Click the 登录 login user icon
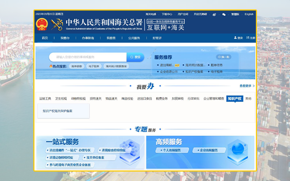Screen dimensions: 290x181 tap(235, 38)
